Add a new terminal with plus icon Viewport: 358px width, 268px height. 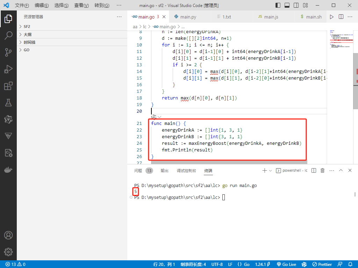point(265,170)
